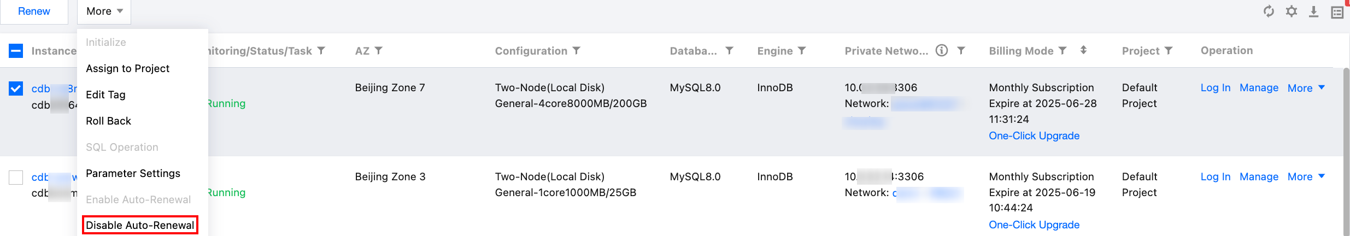Select Disable Auto-Renewal from the menu
The width and height of the screenshot is (1350, 236).
[140, 225]
